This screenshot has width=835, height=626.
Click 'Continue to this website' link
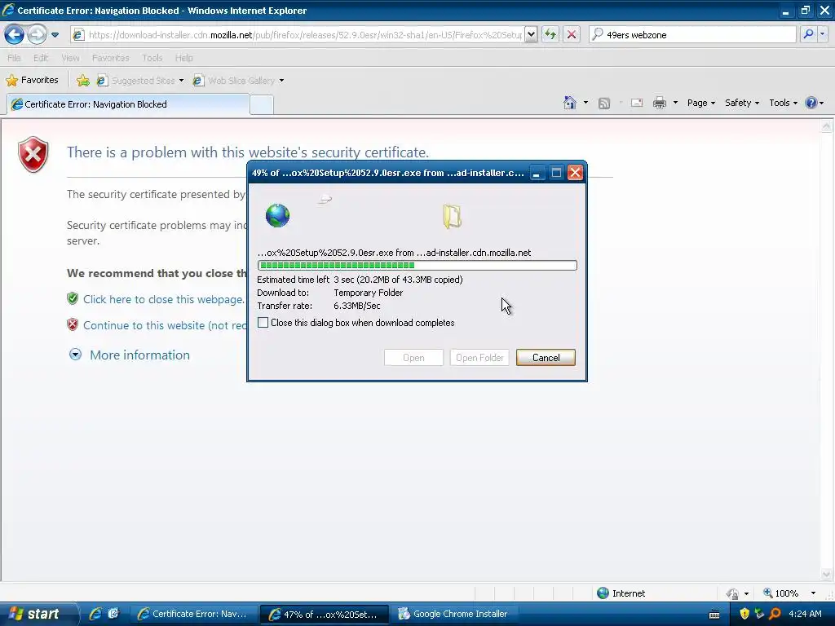click(165, 325)
